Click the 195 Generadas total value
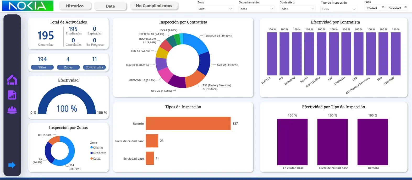The width and height of the screenshot is (412, 180). point(46,36)
